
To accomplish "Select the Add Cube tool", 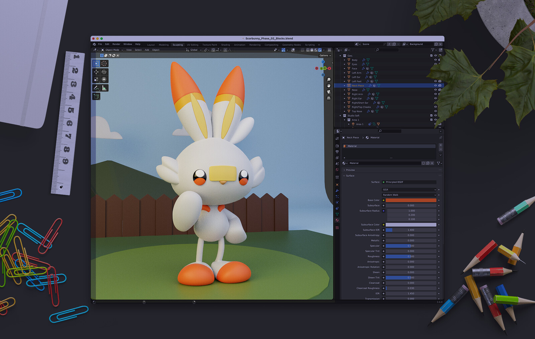I will (96, 96).
